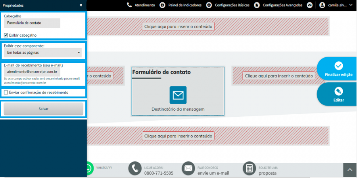Expand the user account chevron menu
Image resolution: width=357 pixels, height=178 pixels.
351,5
